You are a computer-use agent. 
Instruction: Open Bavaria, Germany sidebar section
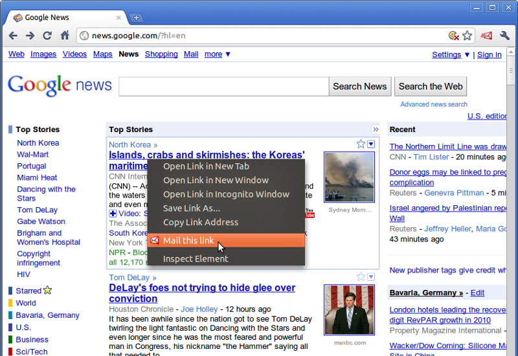[x=47, y=315]
